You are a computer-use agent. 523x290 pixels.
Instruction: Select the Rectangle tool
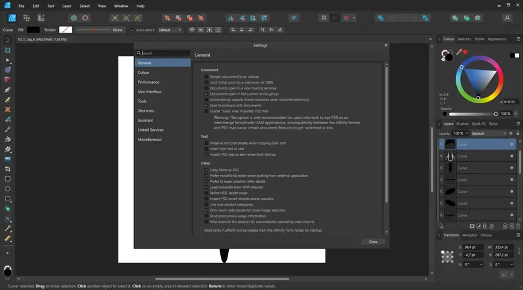click(x=7, y=179)
